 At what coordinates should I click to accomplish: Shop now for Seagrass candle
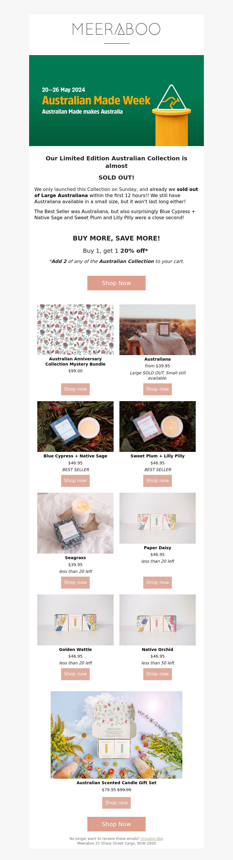click(x=75, y=582)
